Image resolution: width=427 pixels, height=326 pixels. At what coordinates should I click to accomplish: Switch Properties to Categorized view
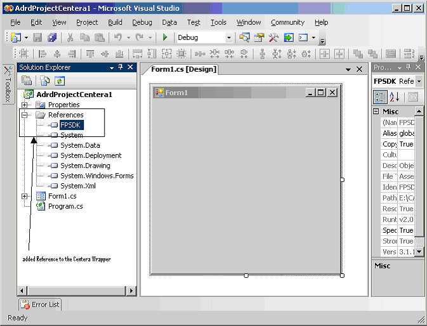point(380,97)
